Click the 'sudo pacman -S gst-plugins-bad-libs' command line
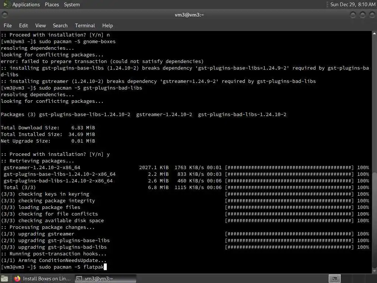377x283 pixels. [x=71, y=88]
